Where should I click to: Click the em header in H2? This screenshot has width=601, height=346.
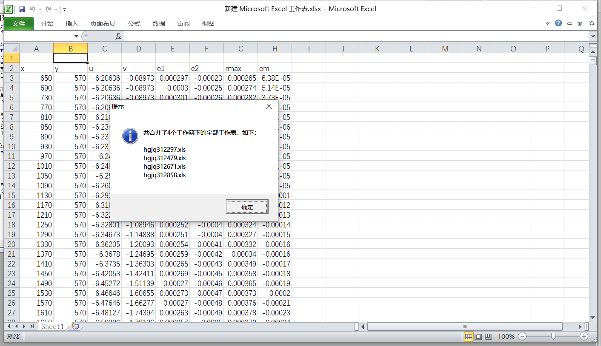(275, 68)
